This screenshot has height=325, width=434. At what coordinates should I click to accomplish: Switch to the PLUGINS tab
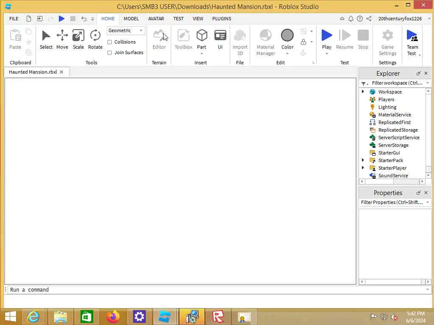pyautogui.click(x=222, y=19)
